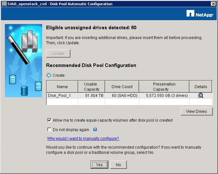
Task: Click the Update button
Action: pos(58,54)
